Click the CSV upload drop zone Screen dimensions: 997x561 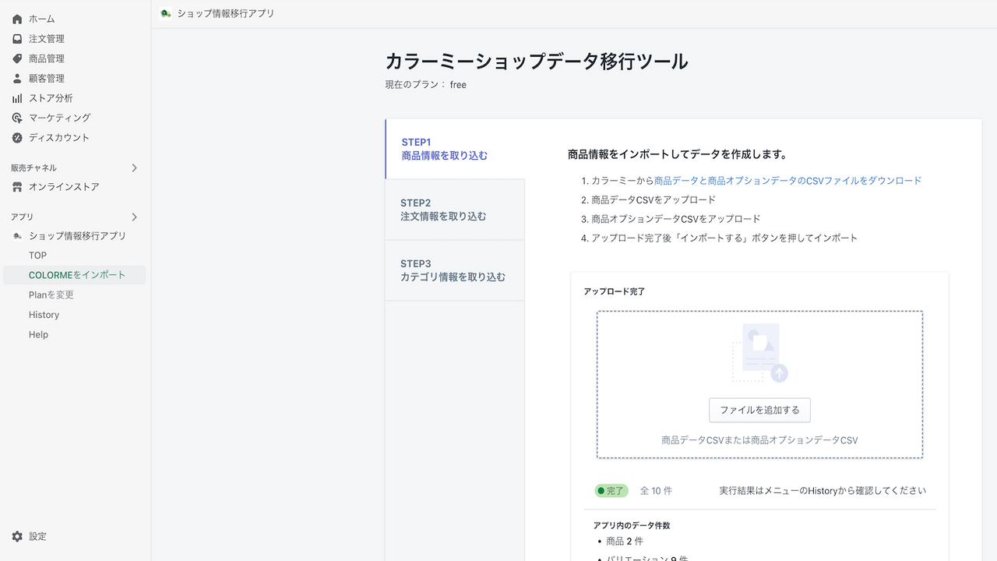click(759, 385)
